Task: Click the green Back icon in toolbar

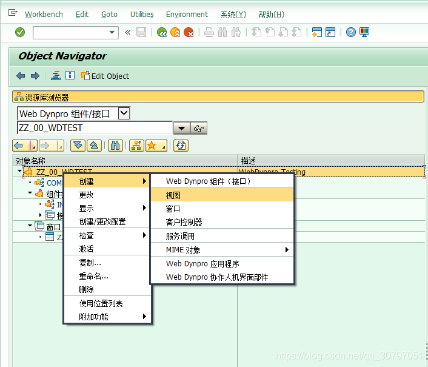Action: click(162, 32)
